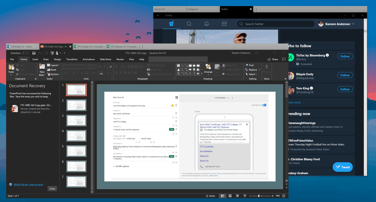Screen dimensions: 376x202
Task: Close the Document Recovery pane
Action: click(x=52, y=189)
